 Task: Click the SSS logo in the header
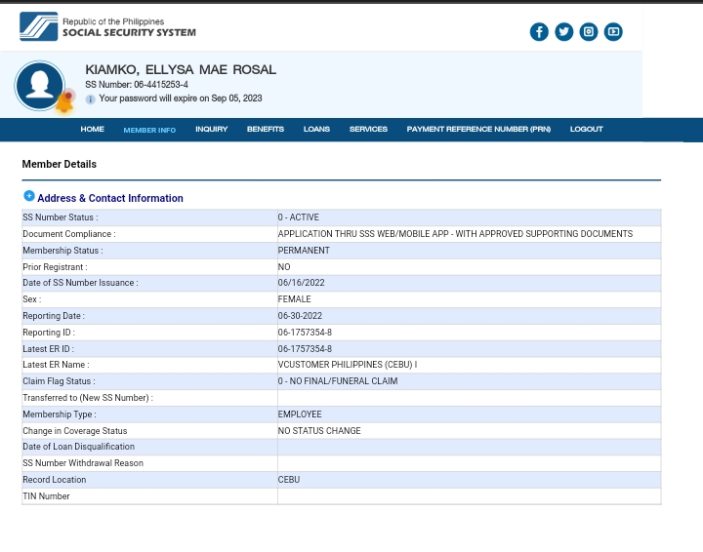[39, 26]
